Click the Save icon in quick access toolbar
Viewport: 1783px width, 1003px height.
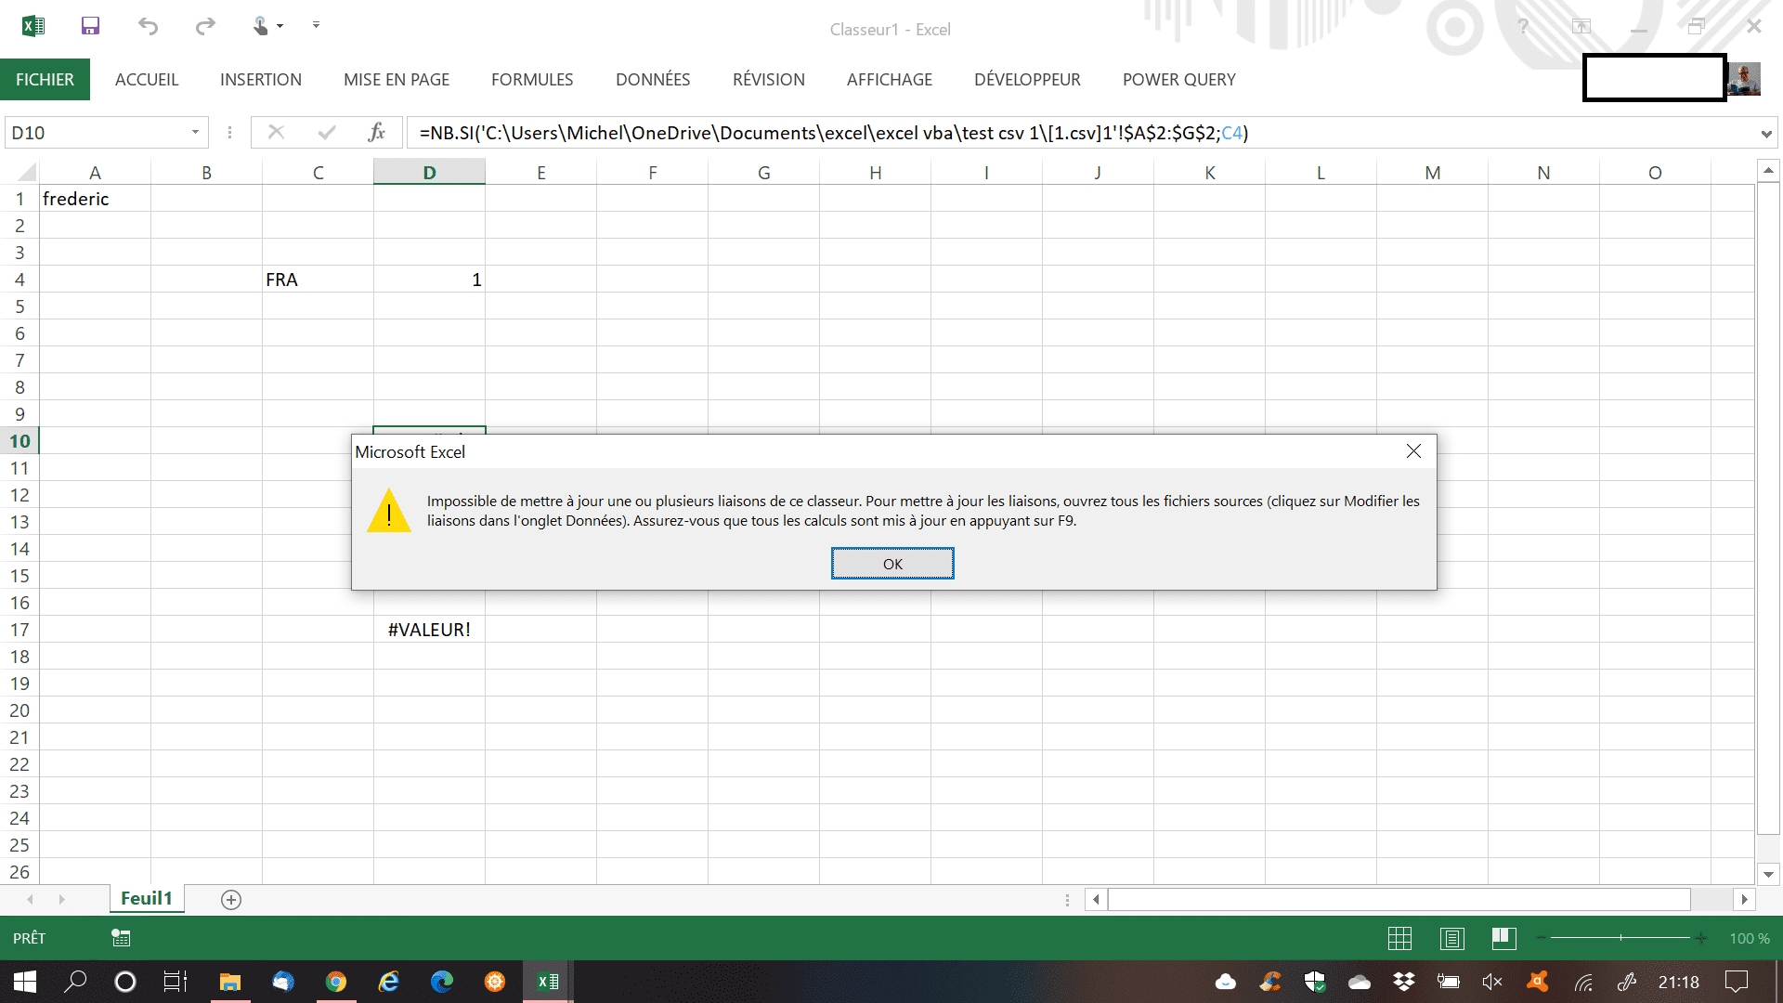[90, 26]
